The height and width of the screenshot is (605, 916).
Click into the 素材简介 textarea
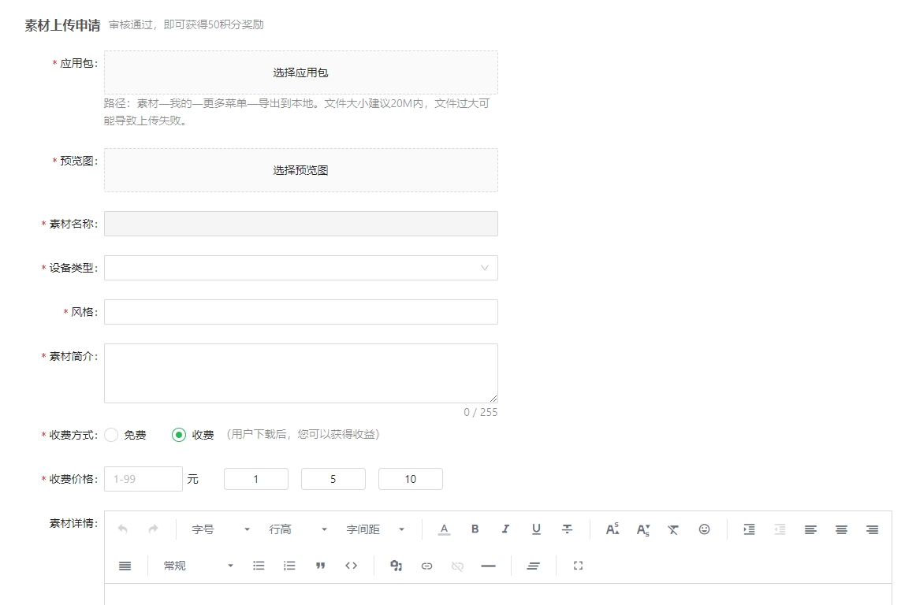point(301,373)
